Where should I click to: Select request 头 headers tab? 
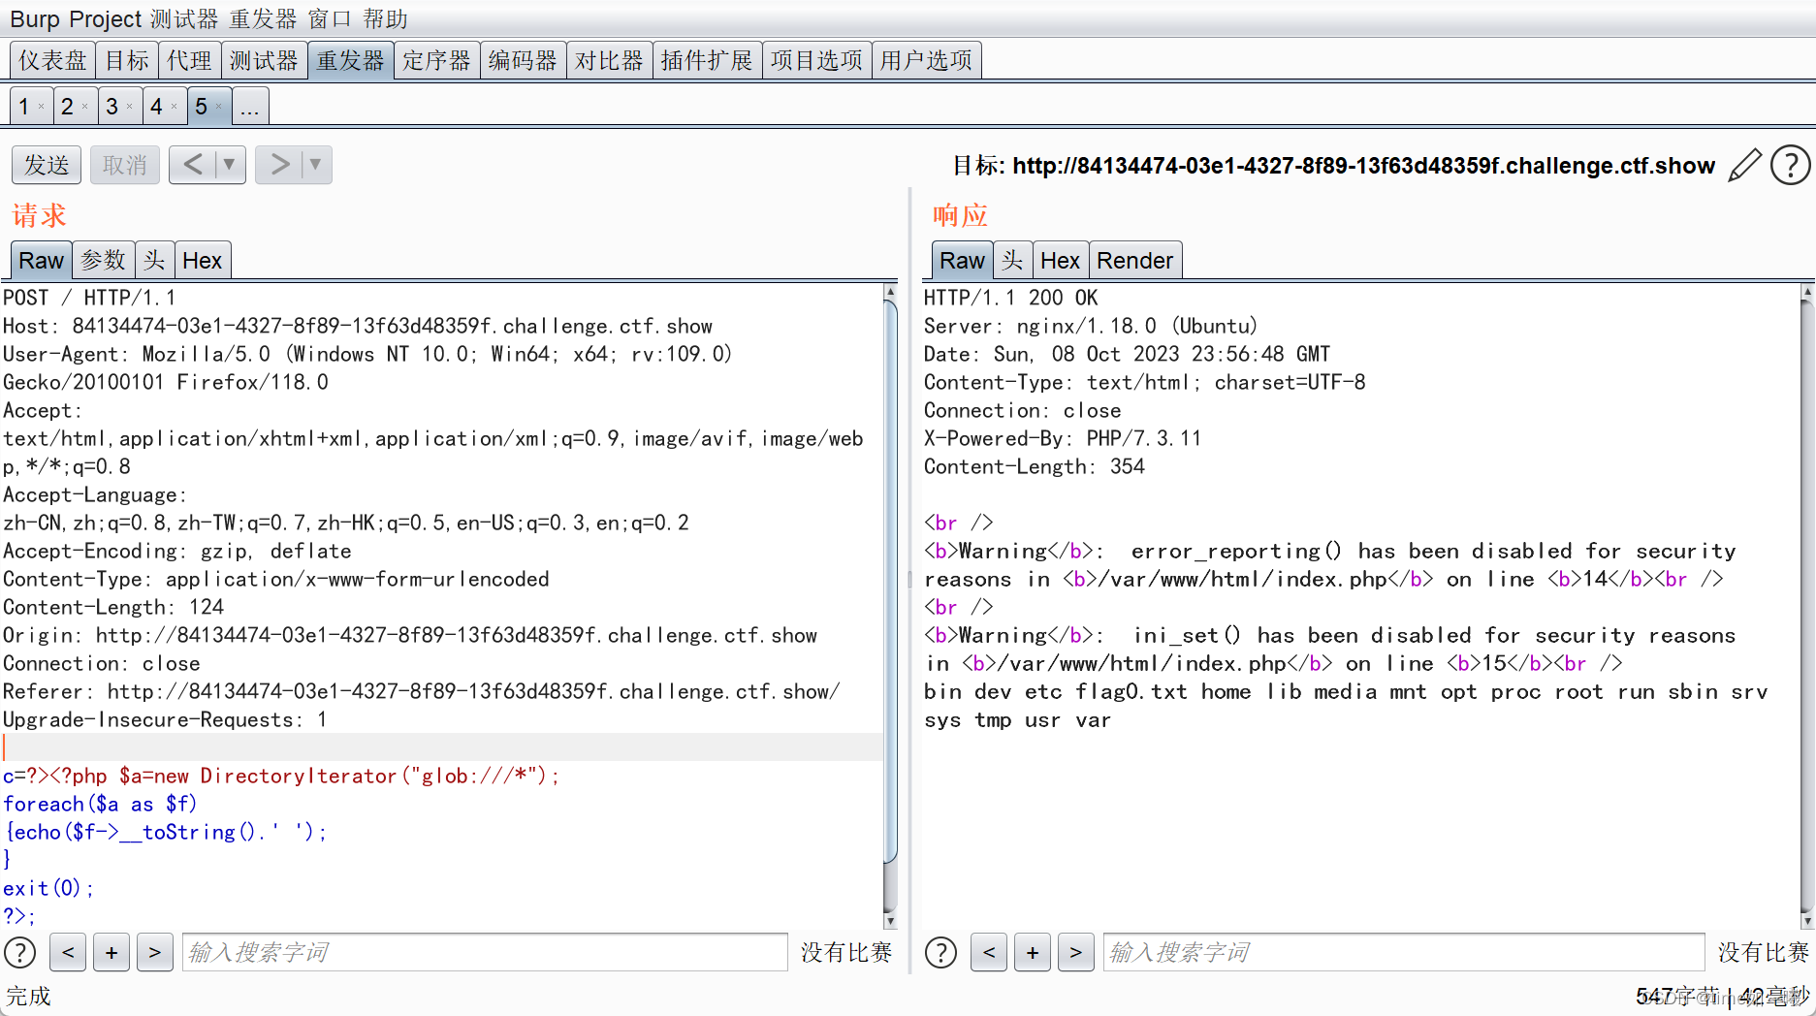155,260
